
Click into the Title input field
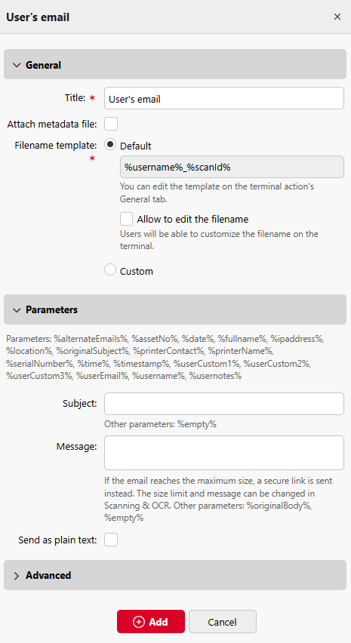(224, 98)
